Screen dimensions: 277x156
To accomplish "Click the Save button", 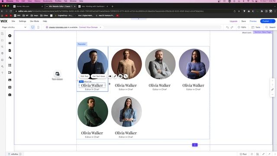I will click(x=244, y=21).
